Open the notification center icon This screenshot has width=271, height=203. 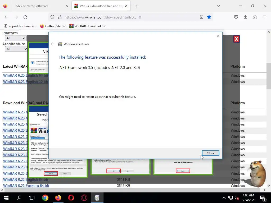263,198
